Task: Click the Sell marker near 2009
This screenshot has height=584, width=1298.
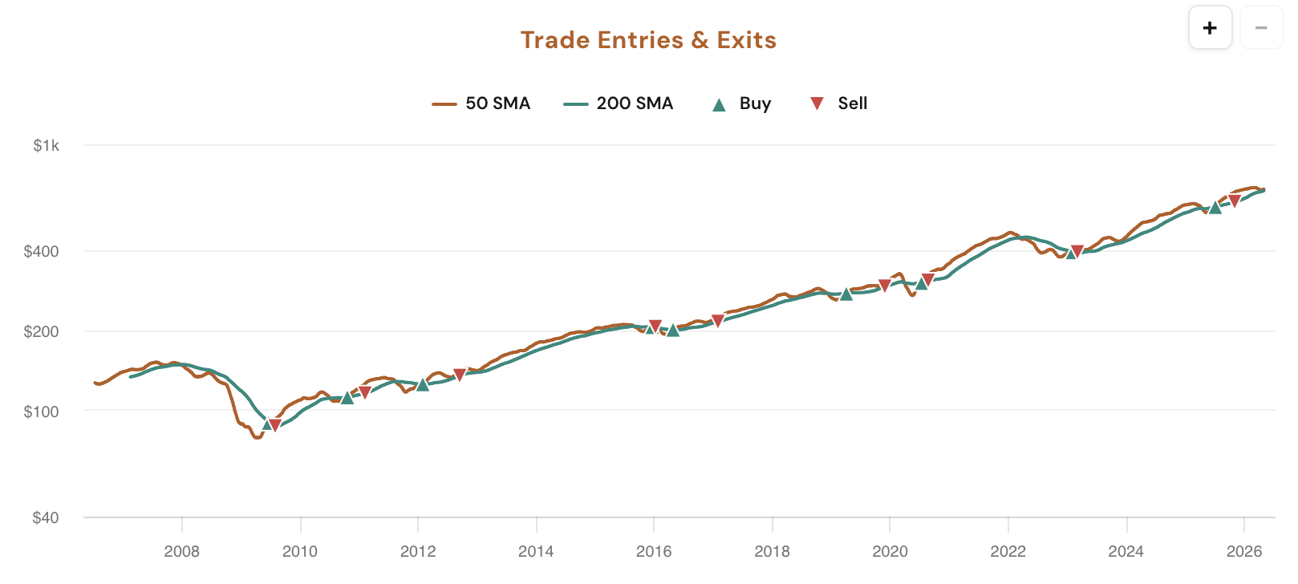Action: tap(277, 425)
